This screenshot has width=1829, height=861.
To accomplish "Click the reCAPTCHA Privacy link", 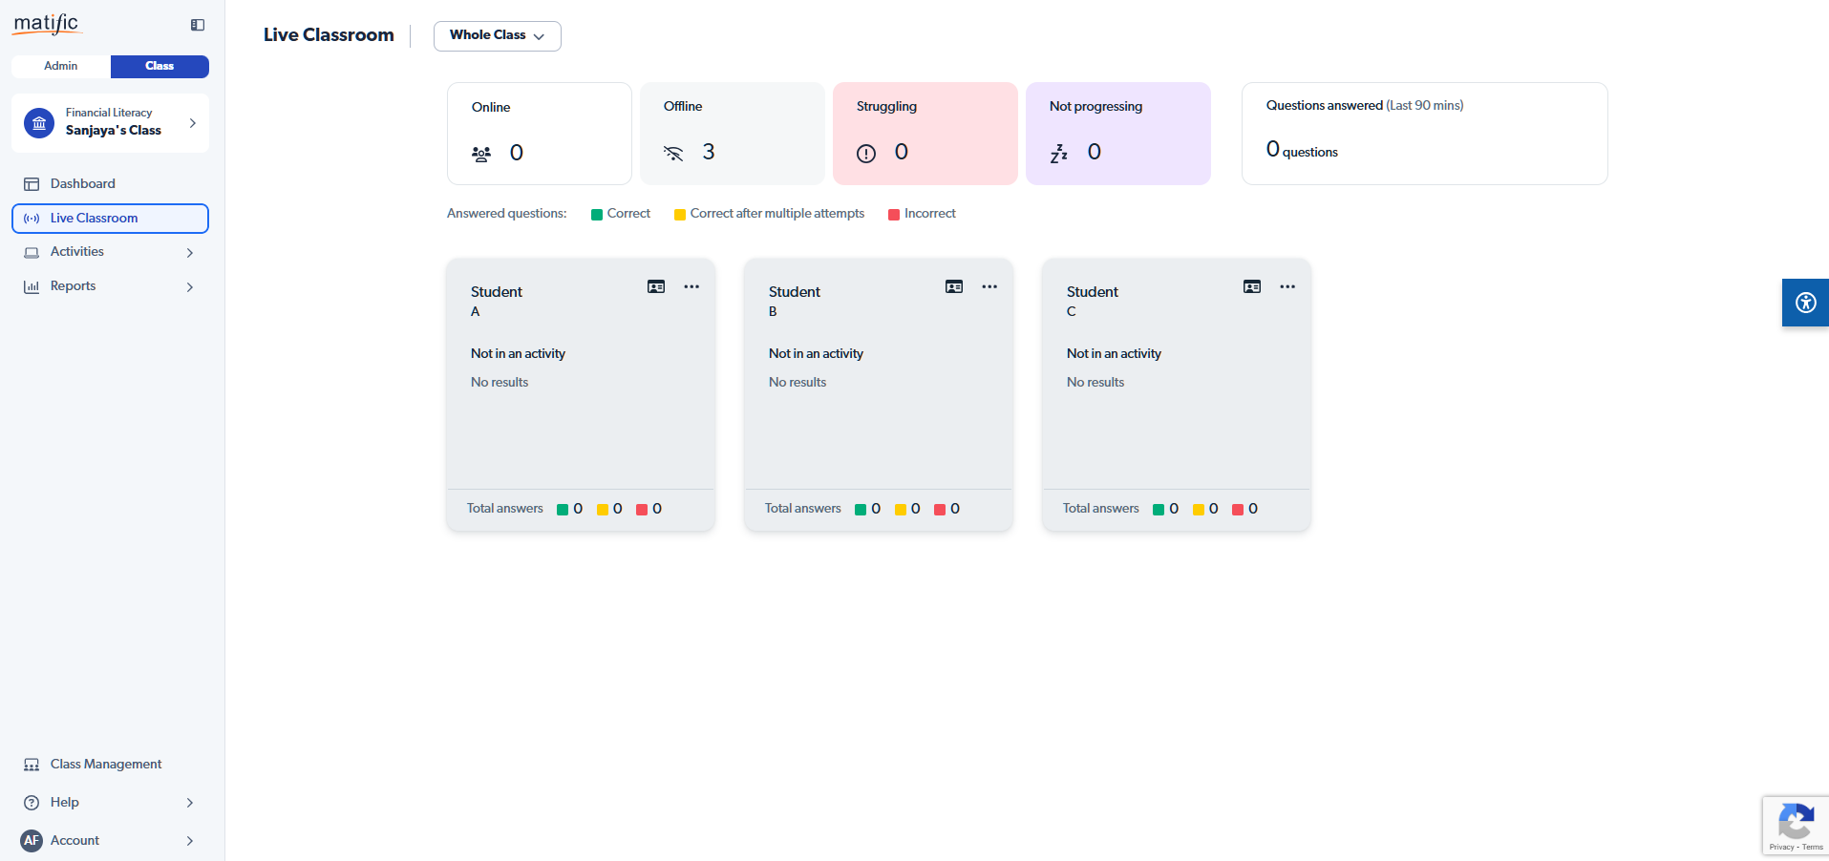I will (1781, 847).
